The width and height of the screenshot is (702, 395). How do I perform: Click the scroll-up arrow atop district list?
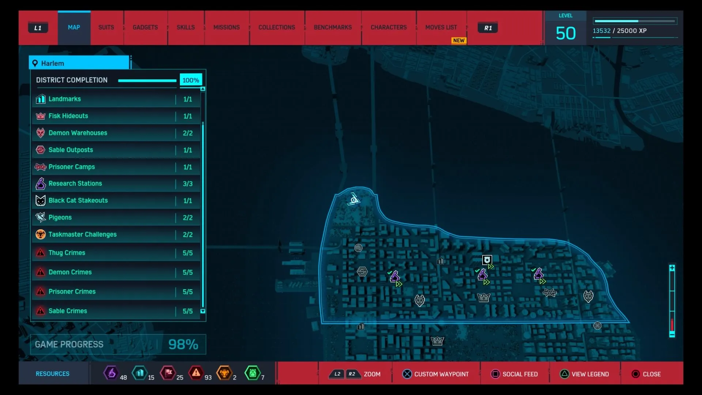(x=203, y=89)
